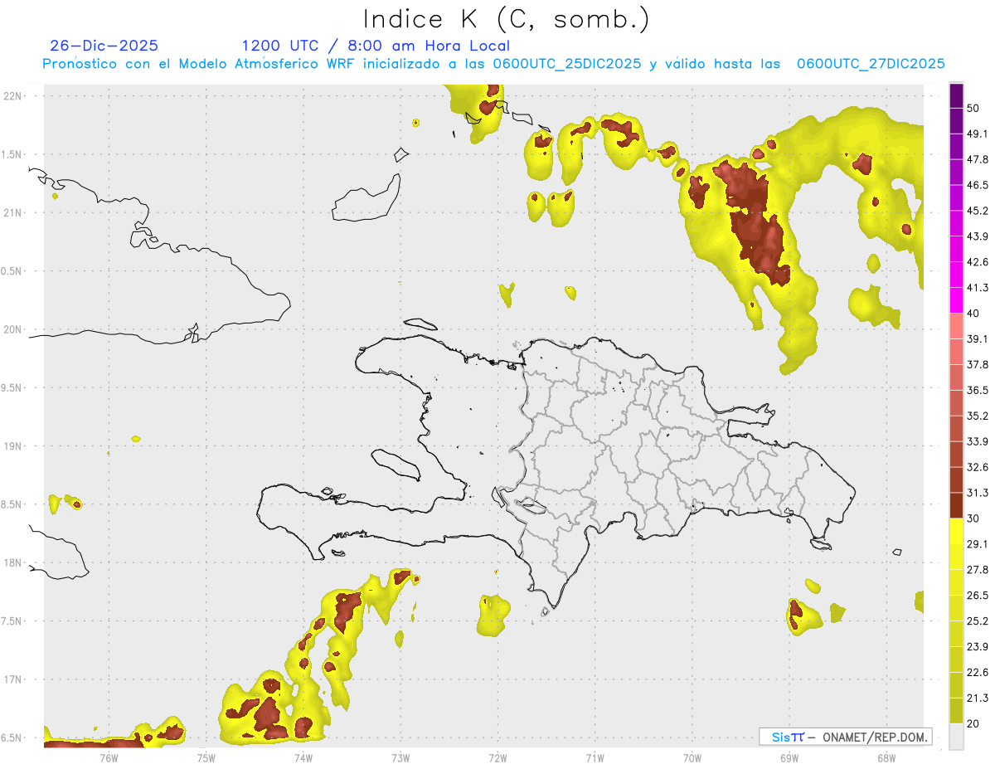995x769 pixels.
Task: Click the longitude axis label "69W"
Action: (x=789, y=757)
